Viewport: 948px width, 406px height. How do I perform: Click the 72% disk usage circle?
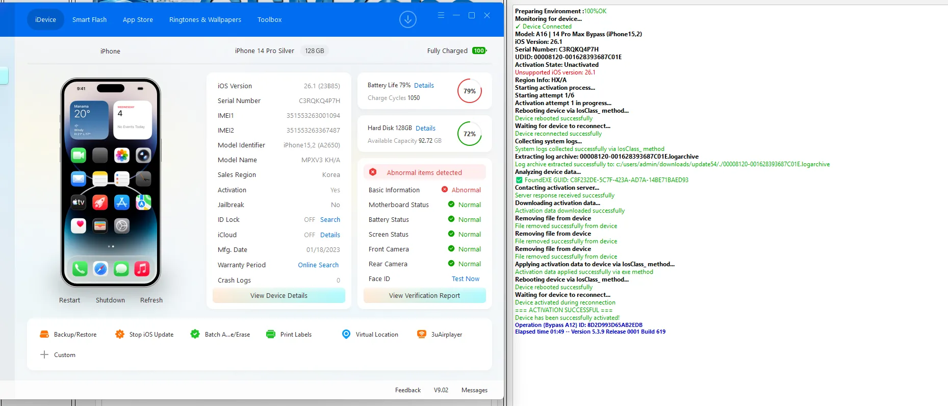click(469, 134)
